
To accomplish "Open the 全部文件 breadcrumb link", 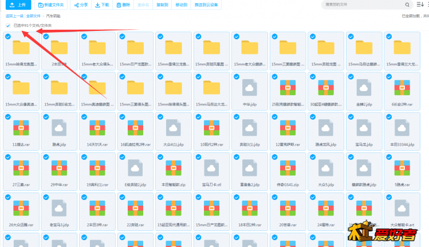I will pos(33,16).
